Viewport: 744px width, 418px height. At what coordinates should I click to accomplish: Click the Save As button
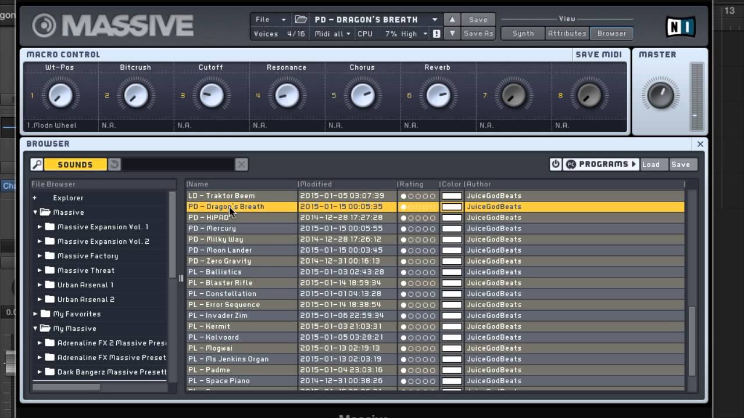478,34
